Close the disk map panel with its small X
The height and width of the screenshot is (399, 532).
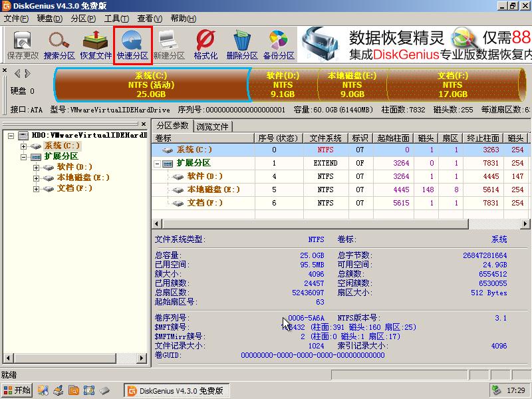[5, 70]
